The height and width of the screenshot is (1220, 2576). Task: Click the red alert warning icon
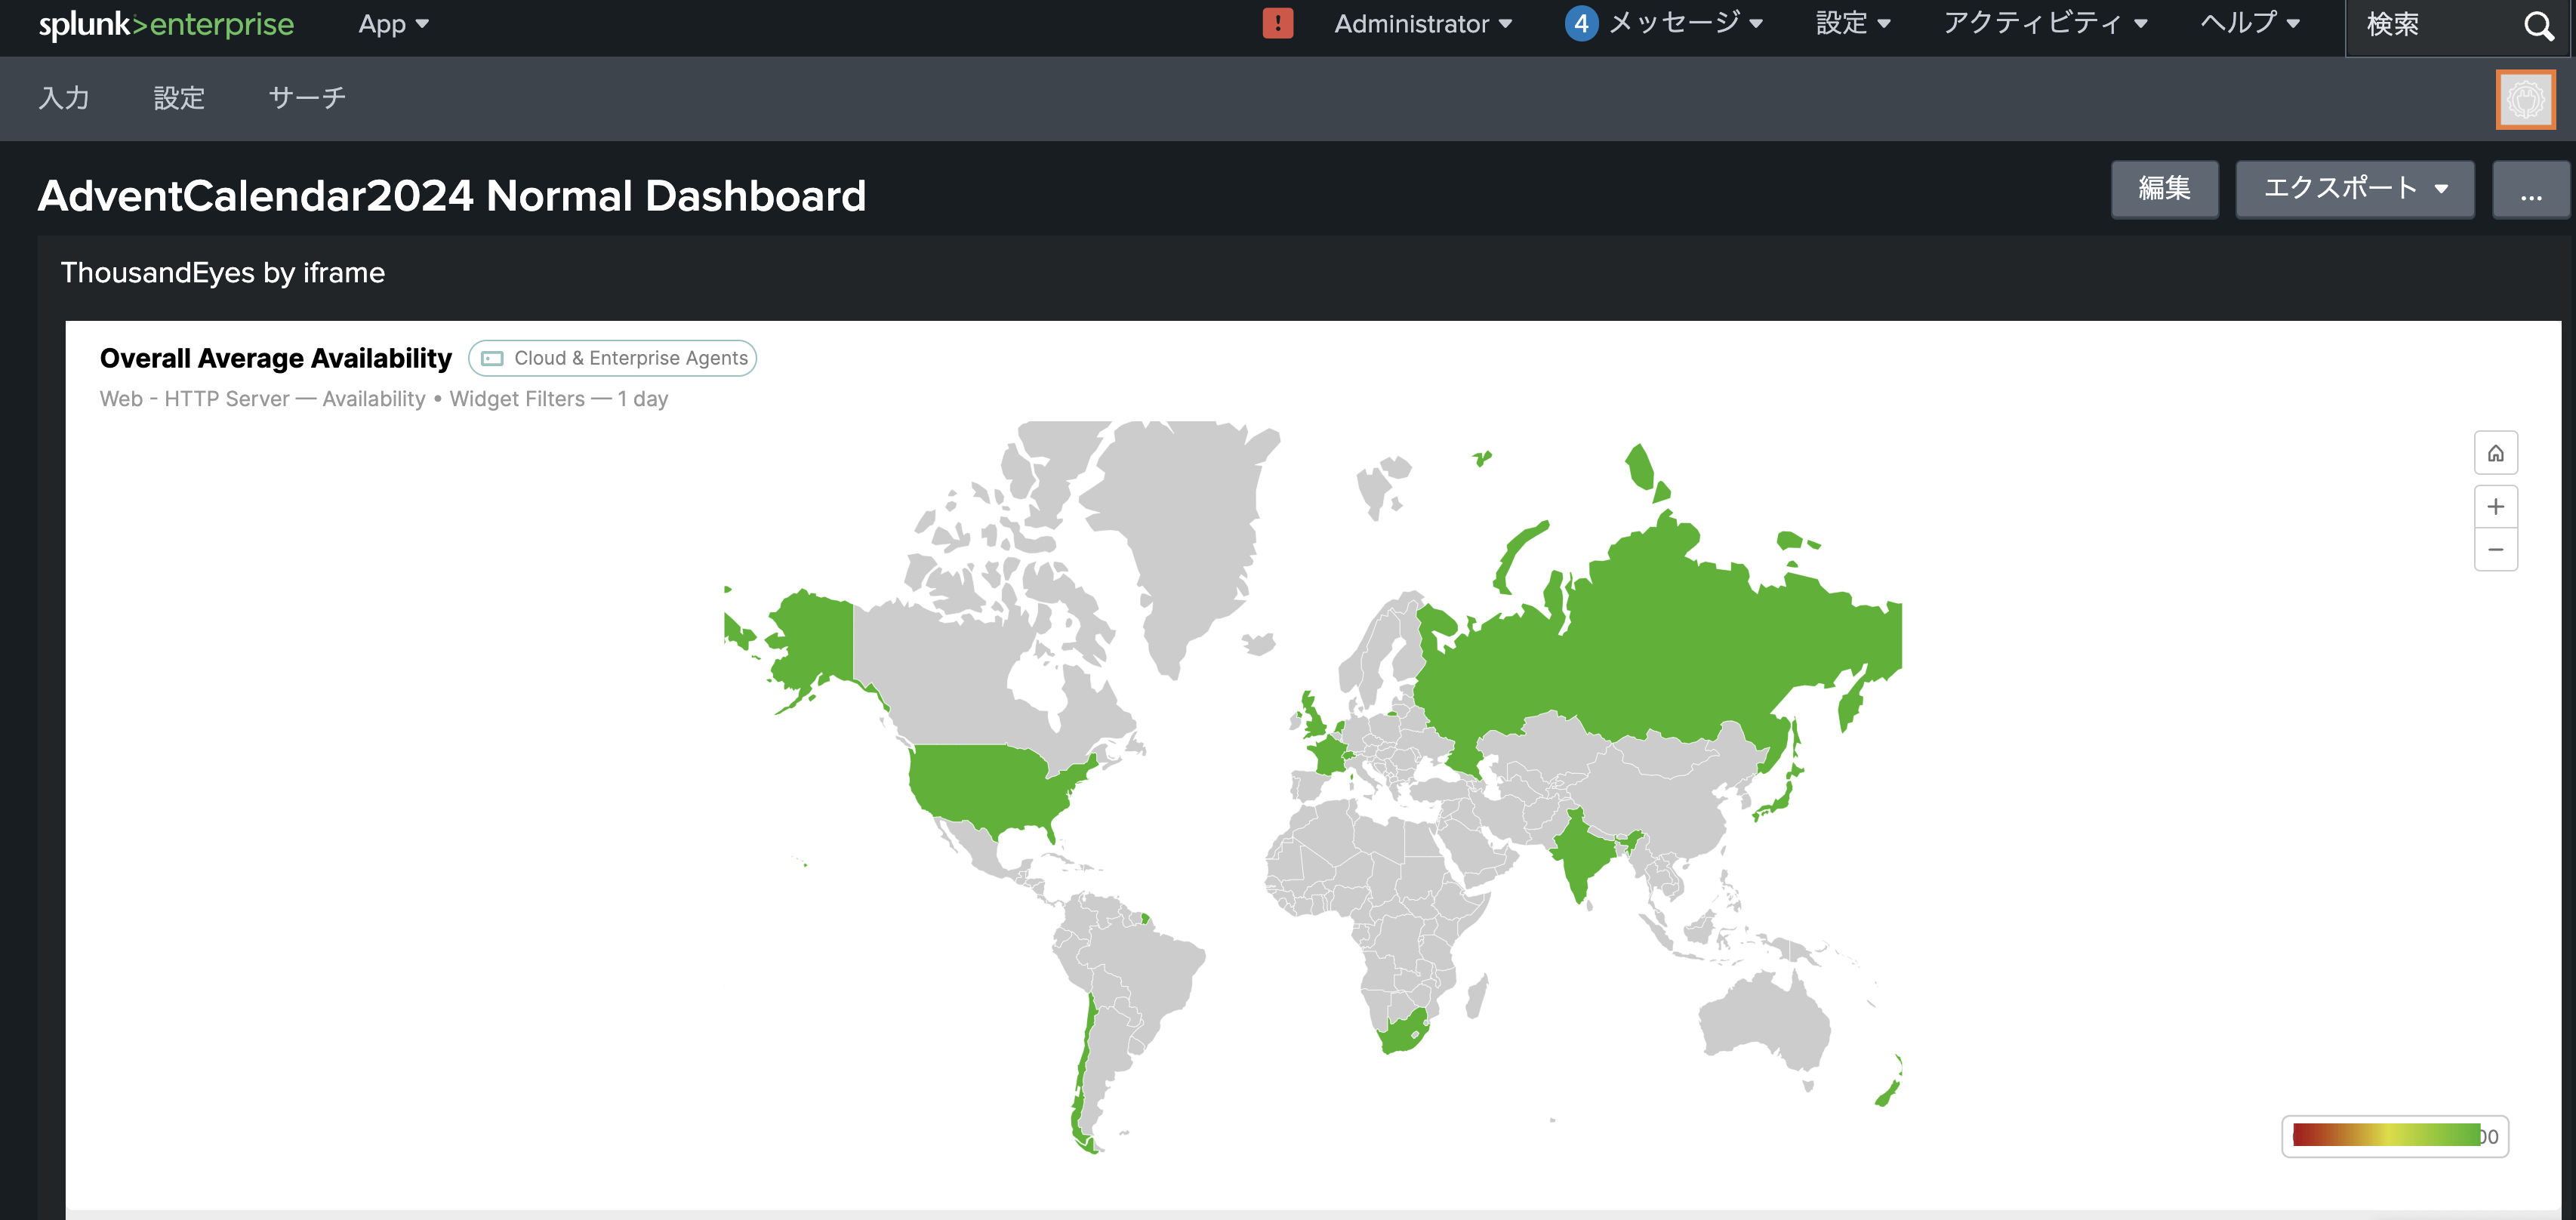coord(1277,23)
